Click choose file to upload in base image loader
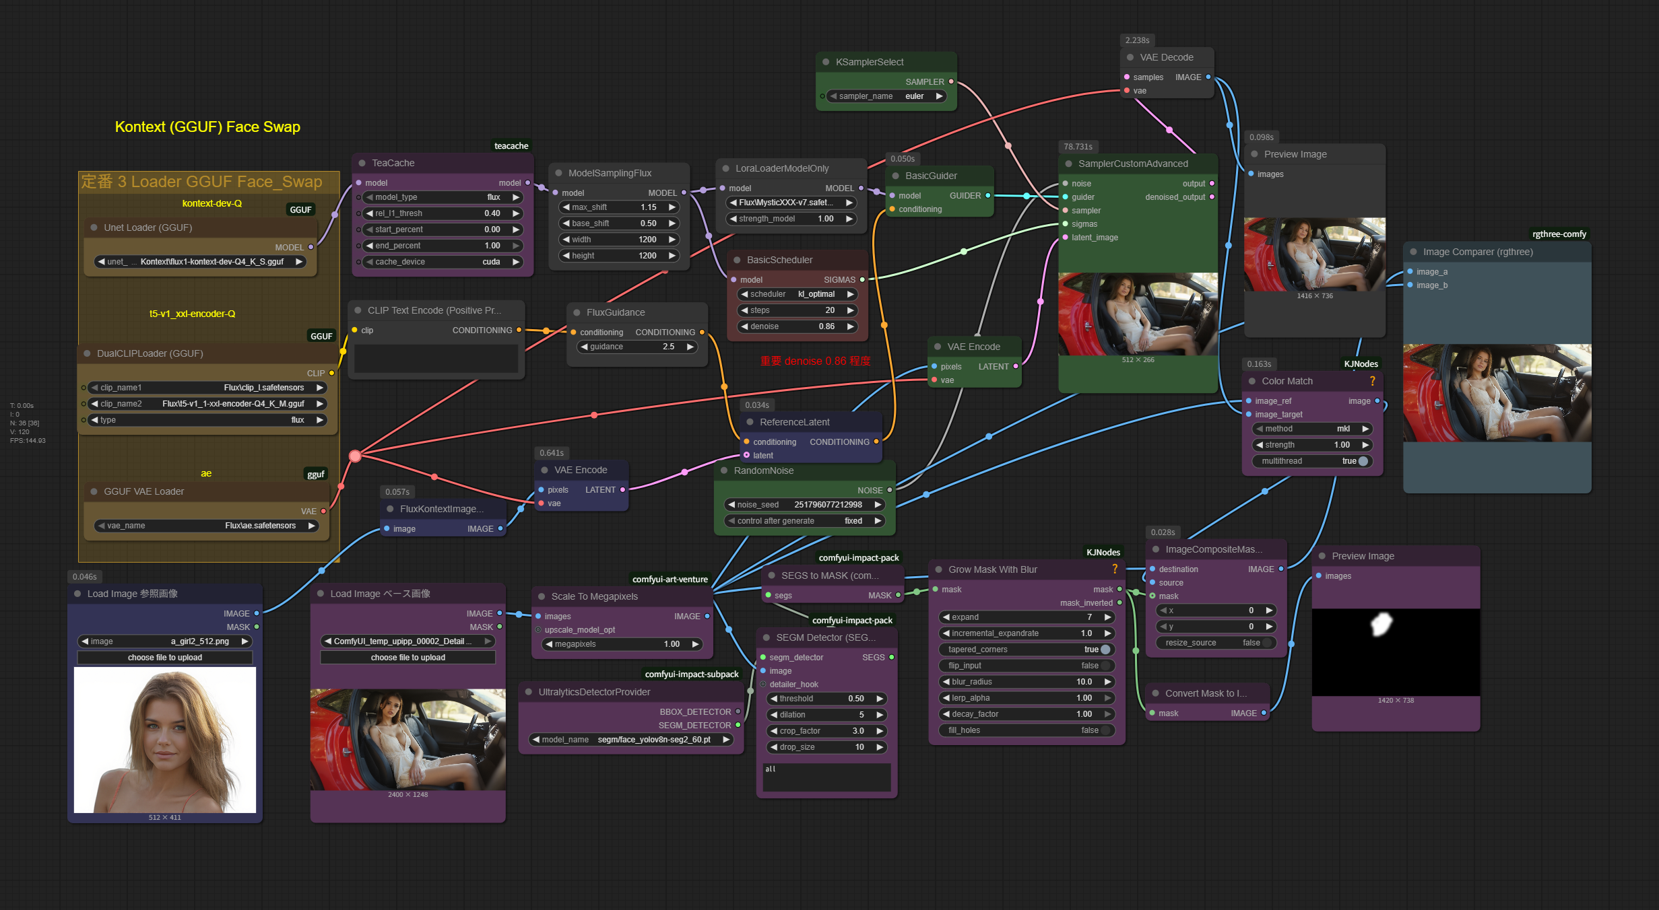 click(408, 658)
